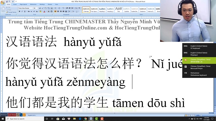216x121 pixels.
Task: Align text right
Action: point(61,11)
